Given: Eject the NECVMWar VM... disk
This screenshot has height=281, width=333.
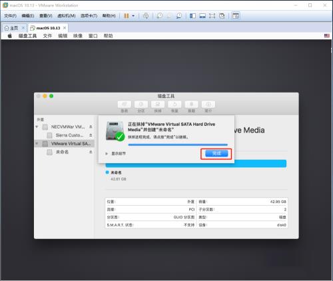Looking at the screenshot, I should 91,127.
